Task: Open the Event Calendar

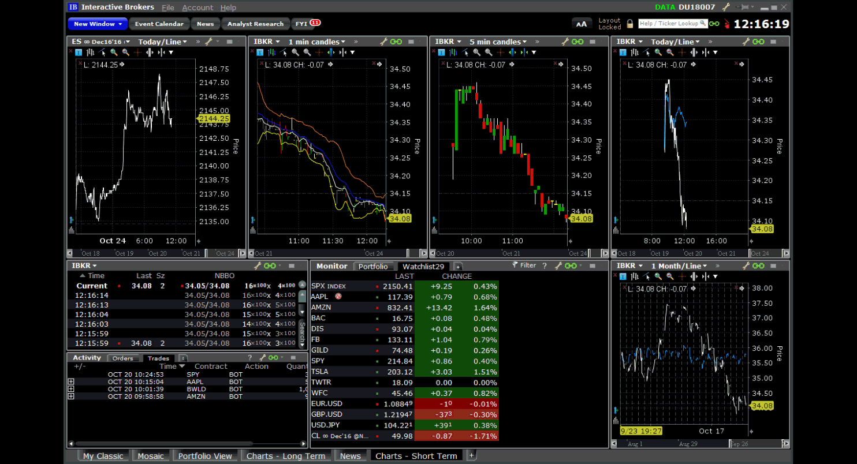Action: click(x=160, y=24)
